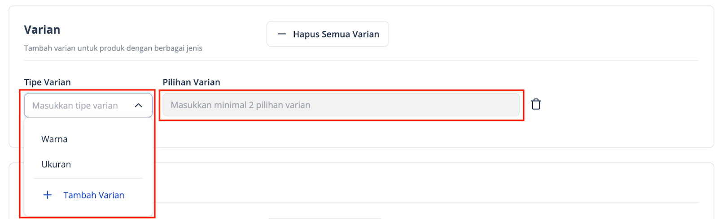The image size is (718, 219).
Task: Collapse the dropdown using the chevron arrow
Action: [x=138, y=106]
